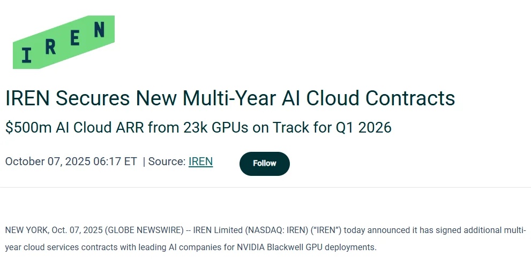Click the letter R in logo
Viewport: 531px width, 263px height.
(51, 47)
